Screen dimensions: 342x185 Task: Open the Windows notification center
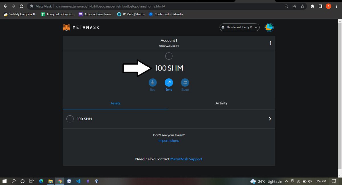[x=334, y=181]
